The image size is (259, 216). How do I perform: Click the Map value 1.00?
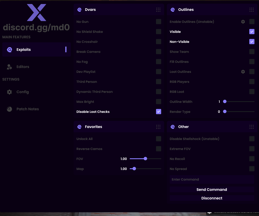124,169
